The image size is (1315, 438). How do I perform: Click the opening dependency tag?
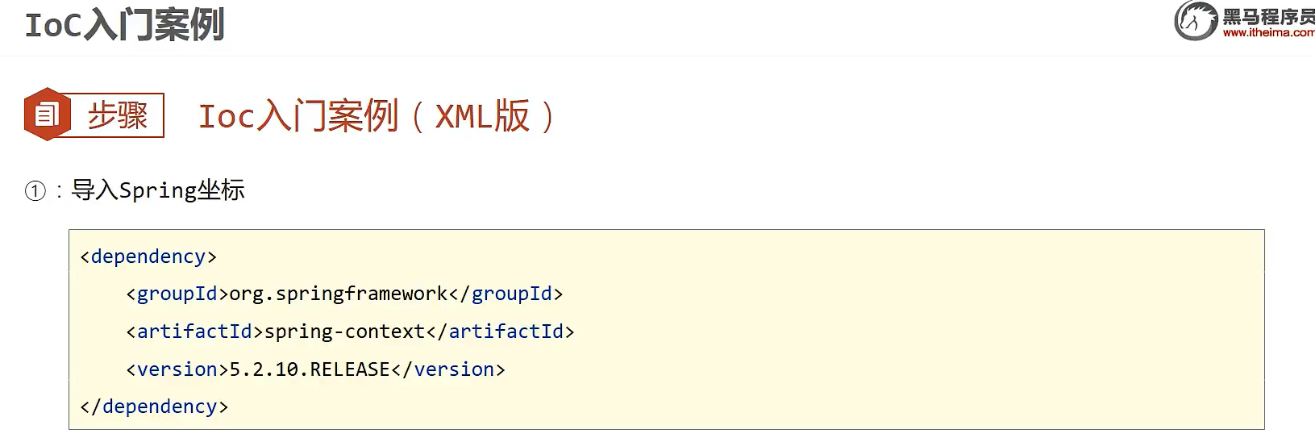[148, 257]
